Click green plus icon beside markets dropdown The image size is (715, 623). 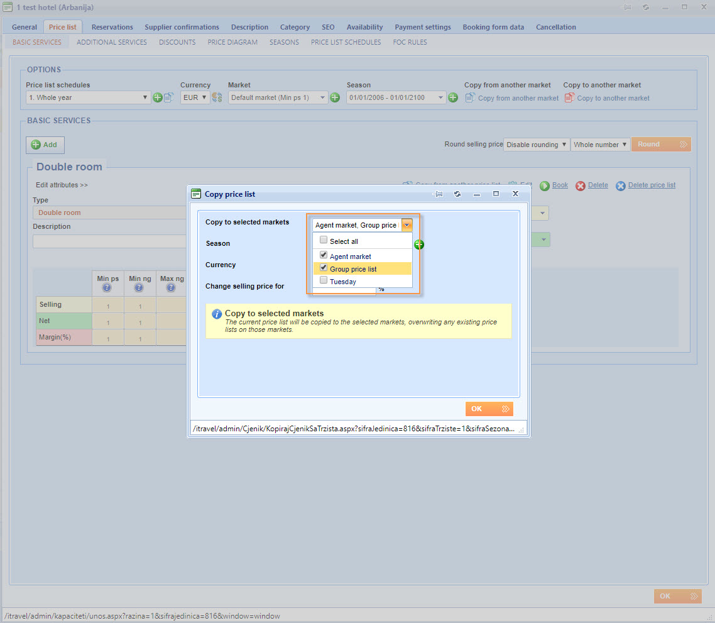coord(418,245)
